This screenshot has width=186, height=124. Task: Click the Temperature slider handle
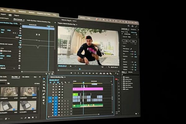(132, 52)
